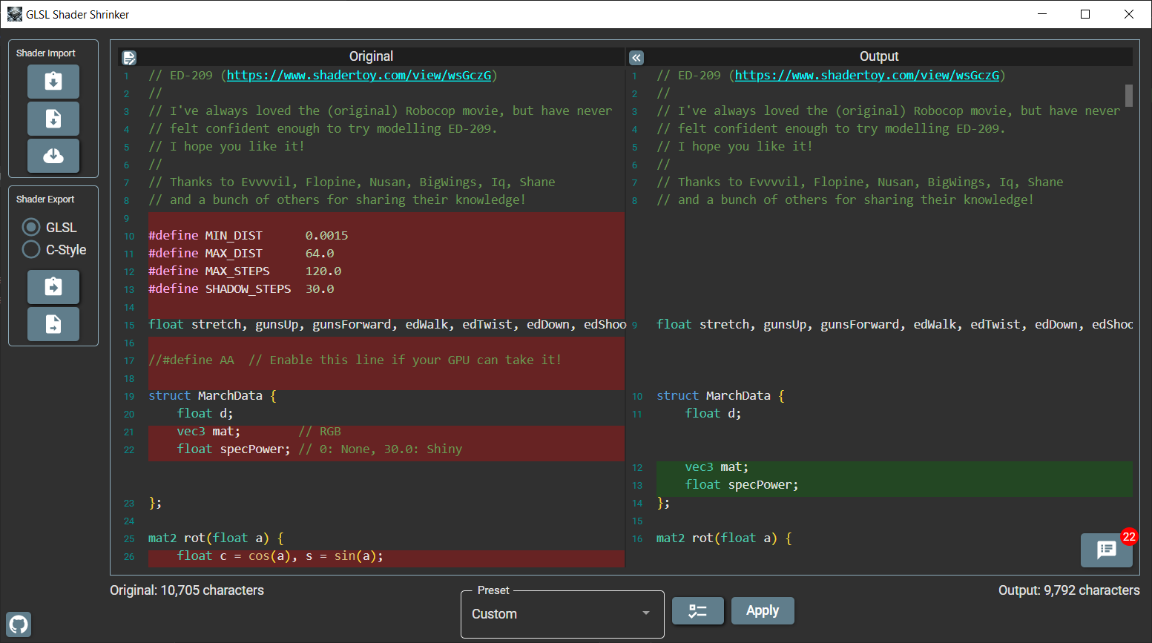The width and height of the screenshot is (1152, 643).
Task: Click 'mat2 rot(float a) {' in Original pane
Action: coord(216,538)
